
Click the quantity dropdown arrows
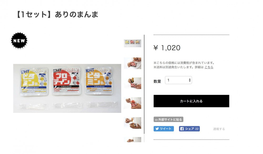[190, 80]
